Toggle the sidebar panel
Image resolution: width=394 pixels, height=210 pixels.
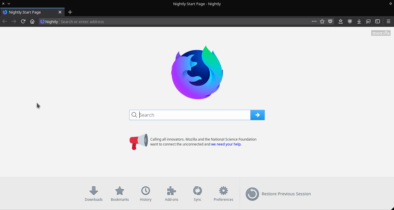[x=378, y=21]
